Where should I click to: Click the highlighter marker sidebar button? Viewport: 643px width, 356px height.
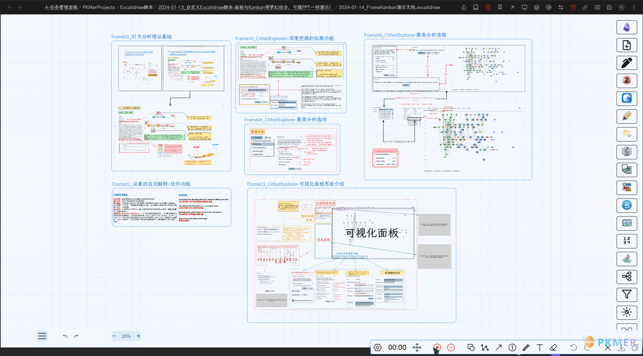tap(627, 116)
